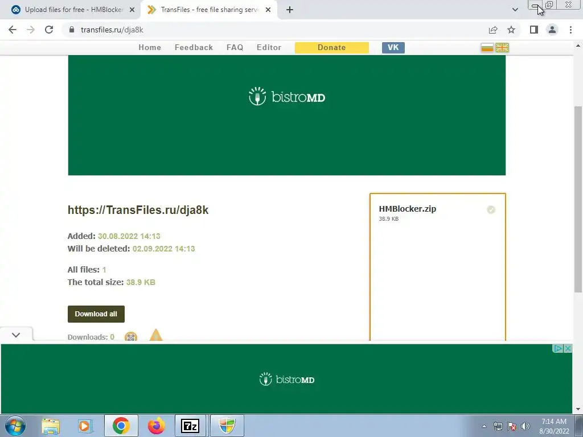Open 7-Zip from the taskbar

point(190,426)
